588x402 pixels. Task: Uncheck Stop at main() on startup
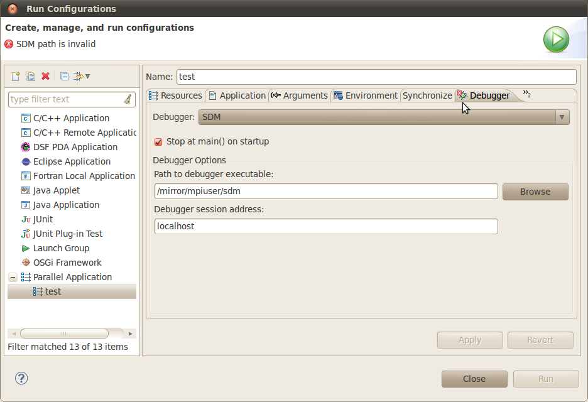(x=158, y=142)
